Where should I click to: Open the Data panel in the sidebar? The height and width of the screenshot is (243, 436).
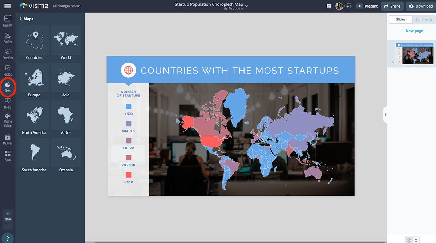pos(7,87)
